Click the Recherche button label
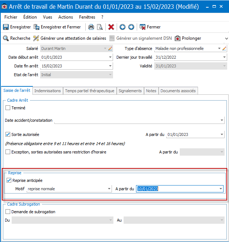The width and height of the screenshot is (229, 242). [20, 38]
